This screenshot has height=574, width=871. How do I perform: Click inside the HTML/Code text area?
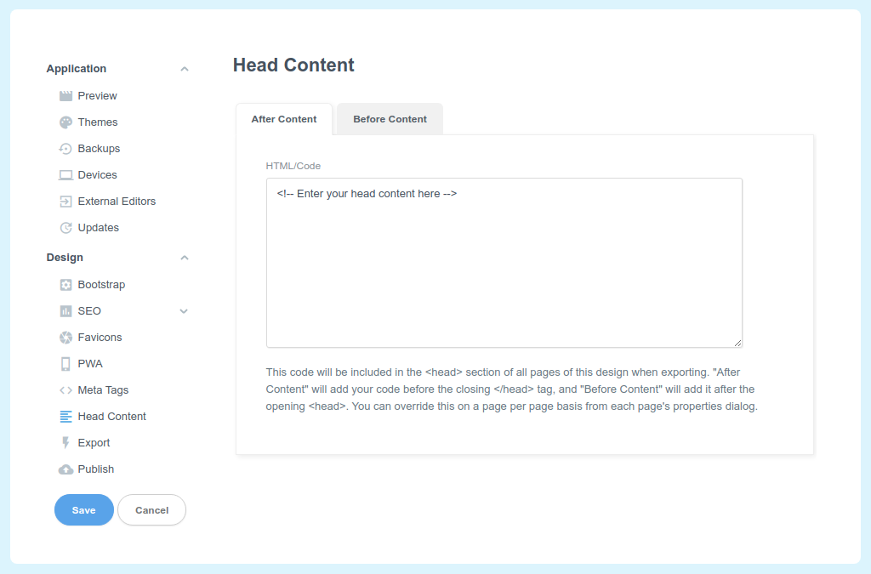(504, 259)
